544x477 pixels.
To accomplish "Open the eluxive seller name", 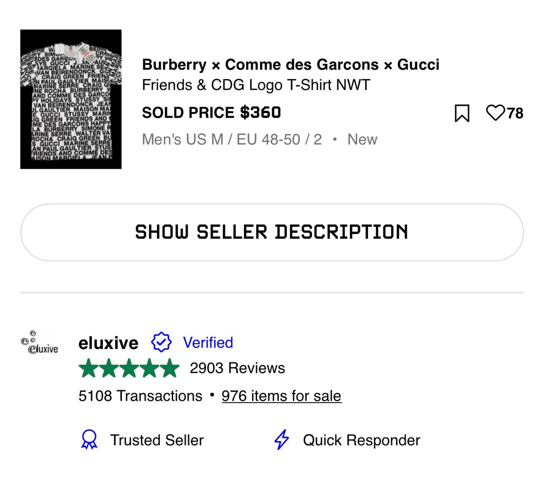I will coord(108,343).
